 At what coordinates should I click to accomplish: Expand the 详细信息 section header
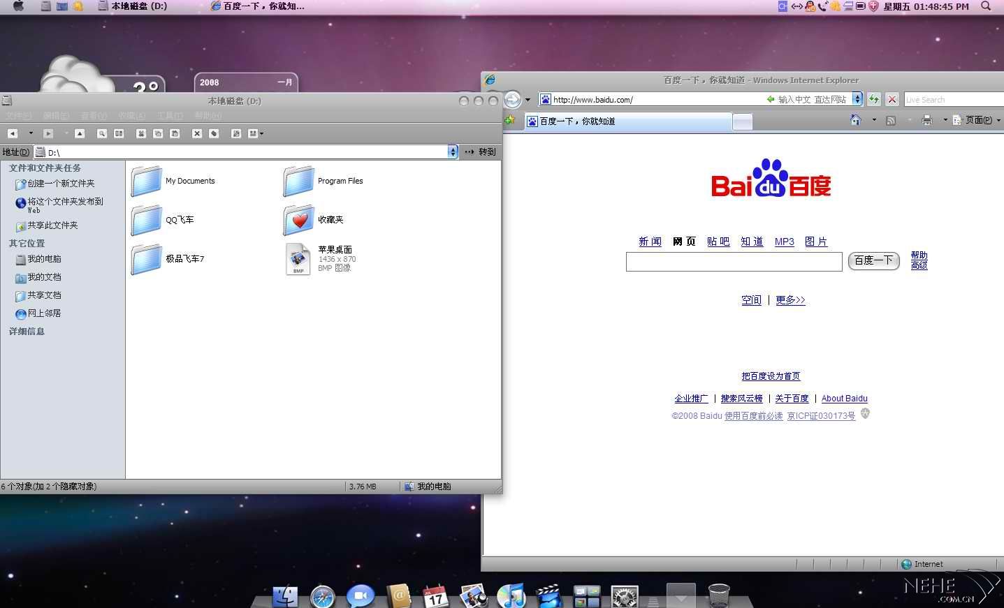(x=27, y=332)
